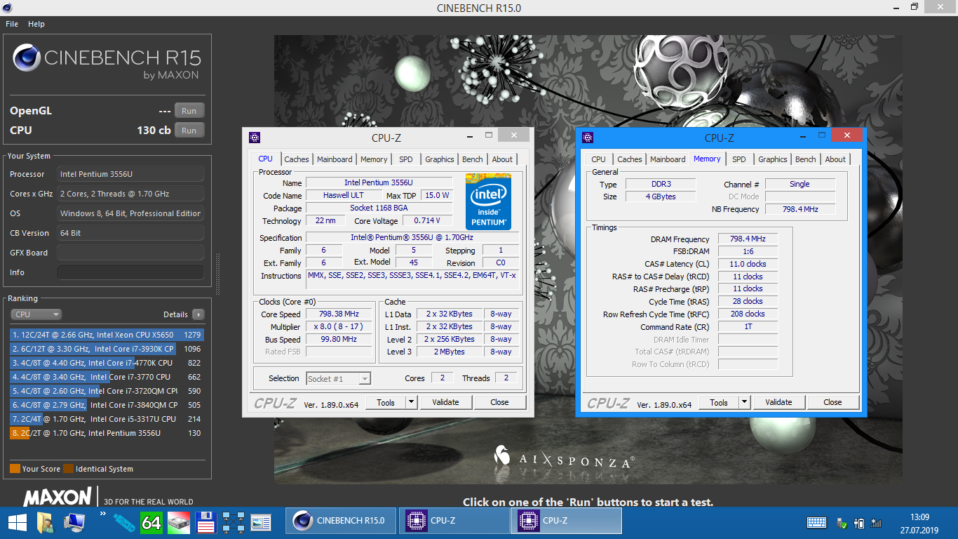Run the CPU benchmark test
Image resolution: width=958 pixels, height=539 pixels.
coord(189,131)
